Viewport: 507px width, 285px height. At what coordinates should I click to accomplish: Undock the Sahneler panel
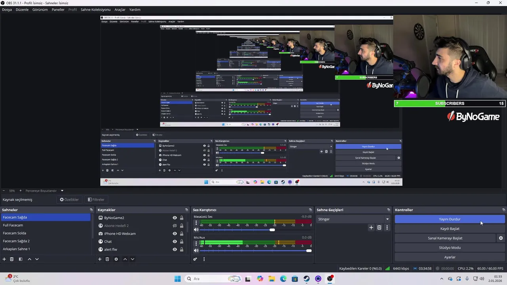pos(91,210)
